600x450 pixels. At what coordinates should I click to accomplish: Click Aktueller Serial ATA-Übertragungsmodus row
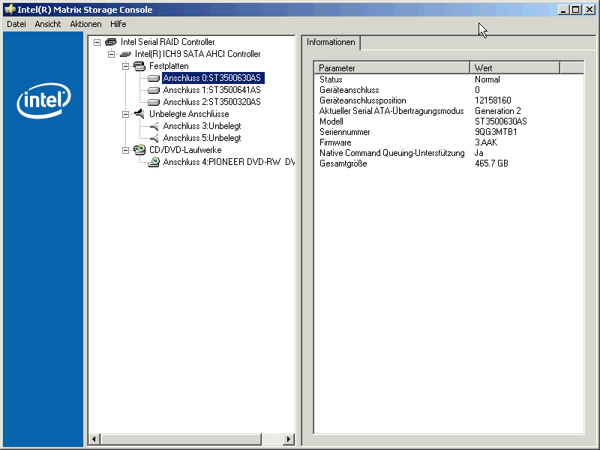point(448,111)
